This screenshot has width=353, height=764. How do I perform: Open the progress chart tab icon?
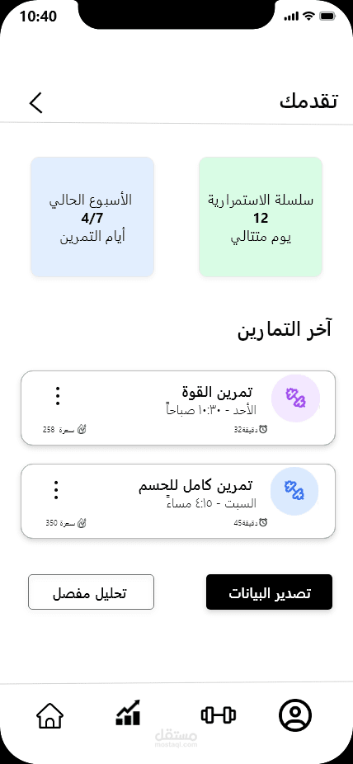tap(128, 713)
